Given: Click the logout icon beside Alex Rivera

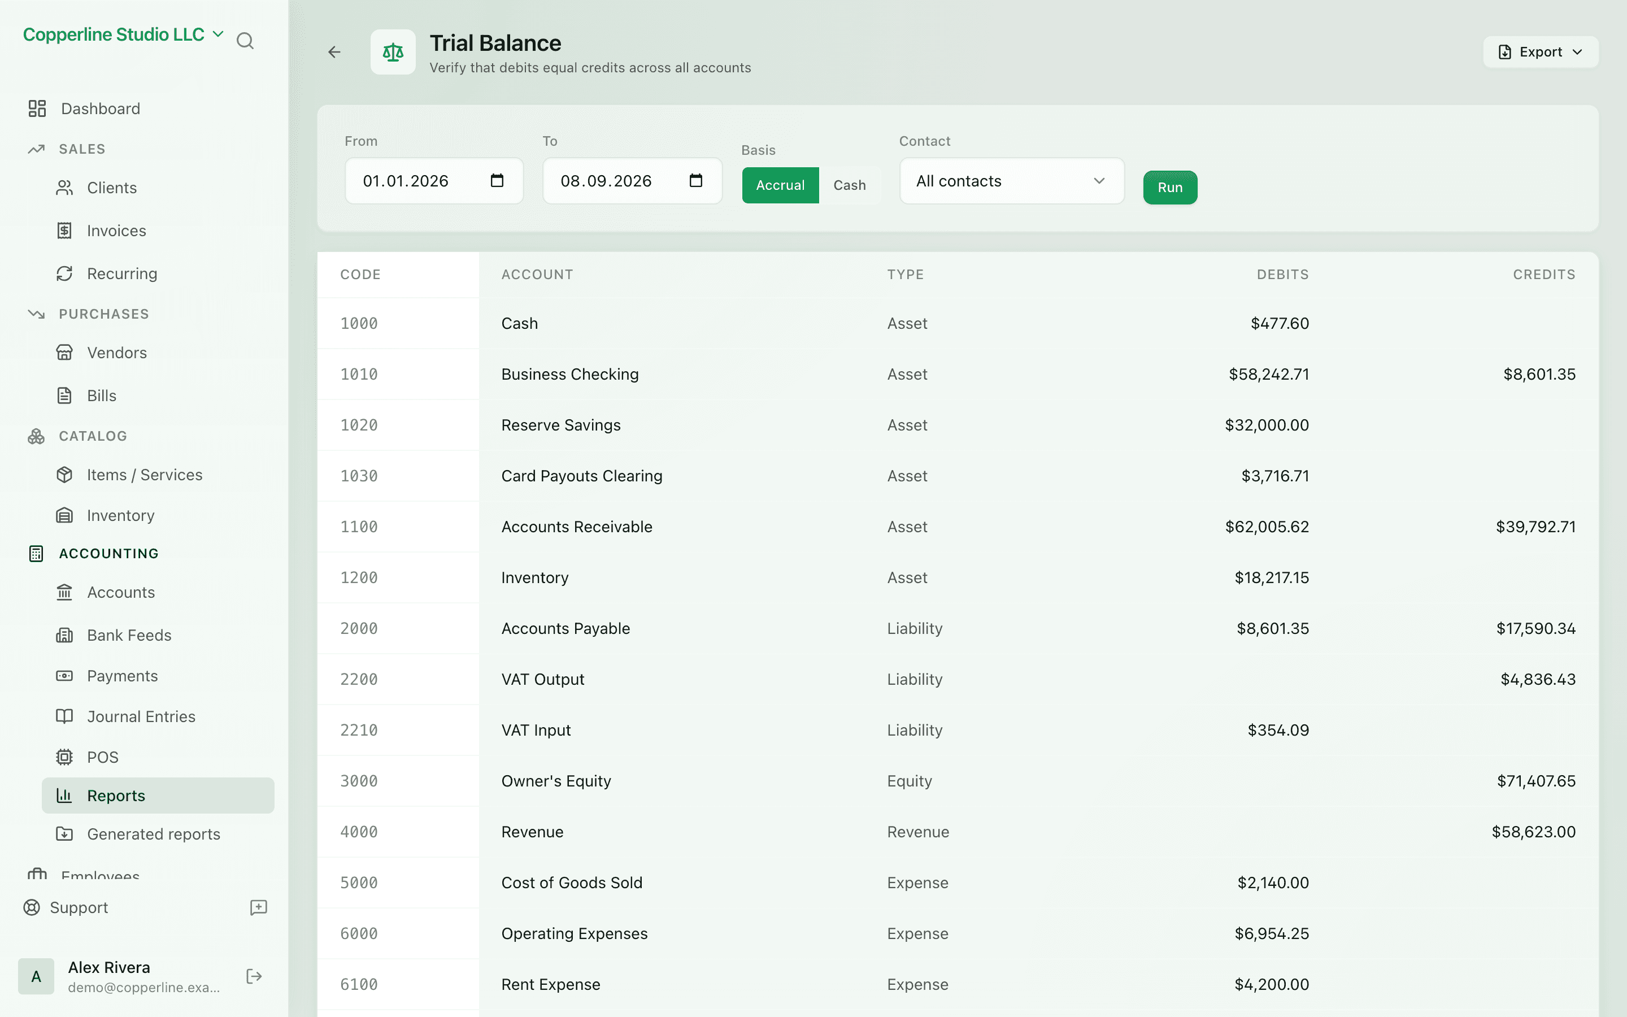Looking at the screenshot, I should click(x=254, y=977).
